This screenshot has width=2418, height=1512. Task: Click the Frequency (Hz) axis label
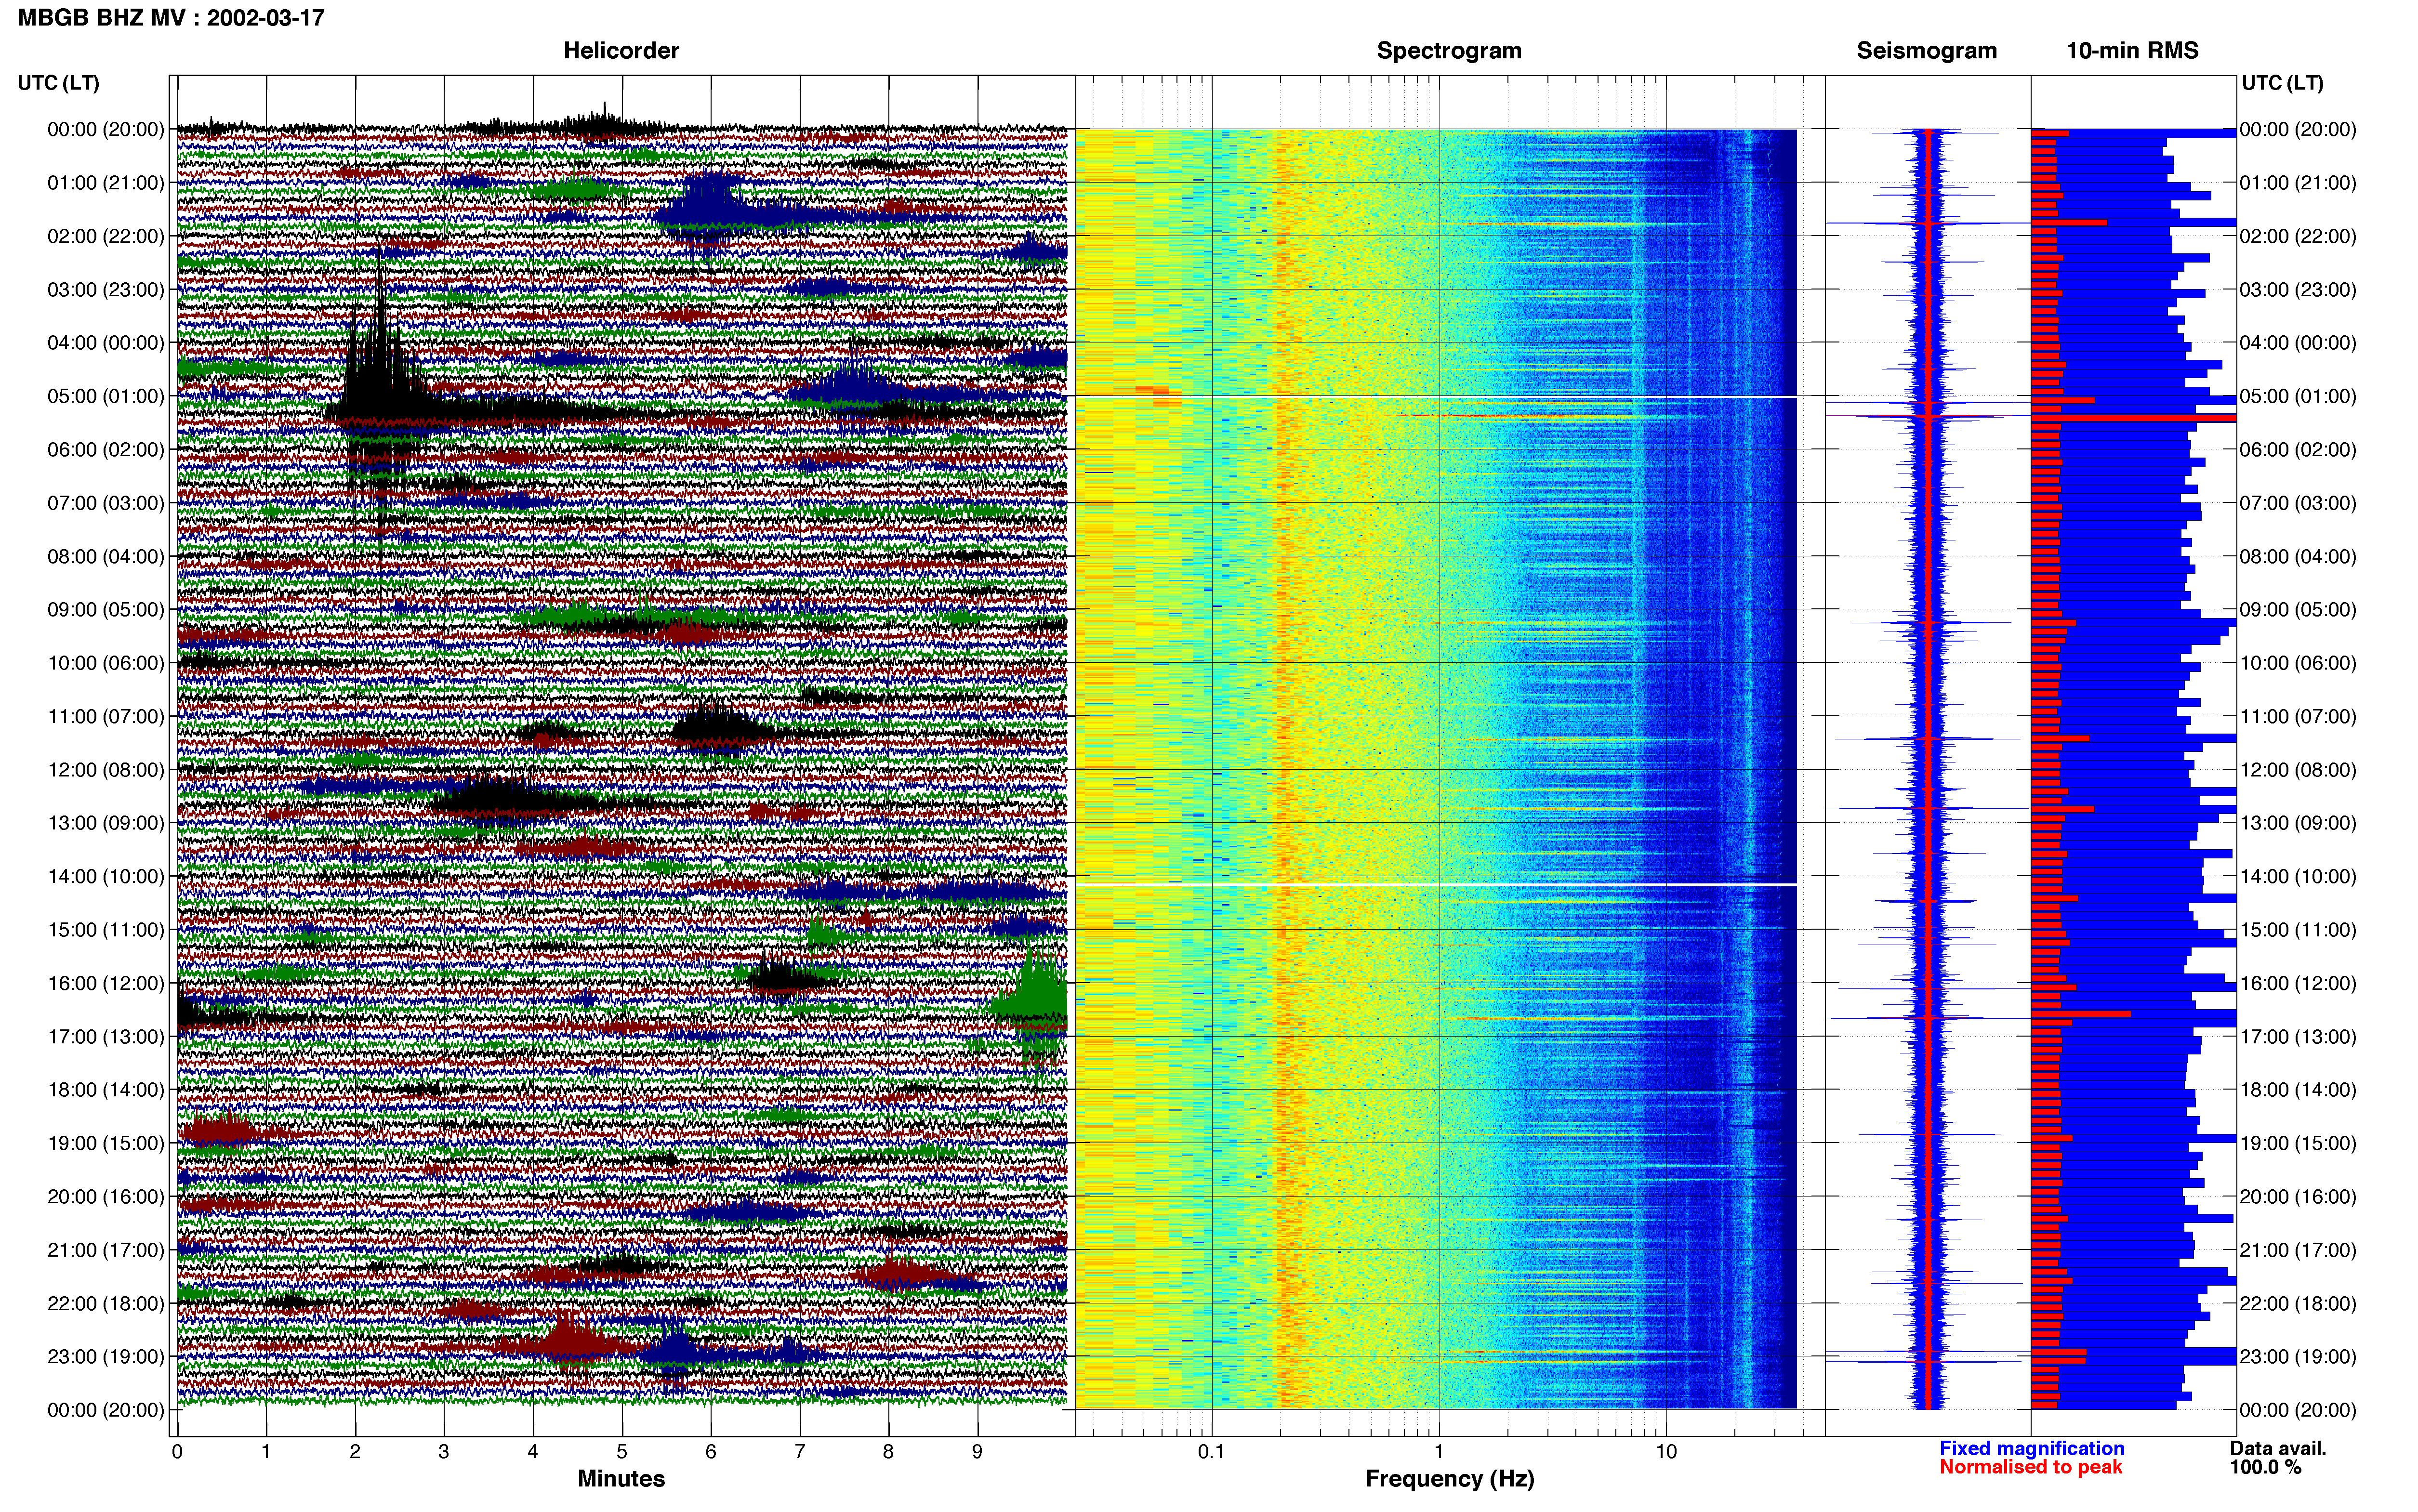[1449, 1479]
